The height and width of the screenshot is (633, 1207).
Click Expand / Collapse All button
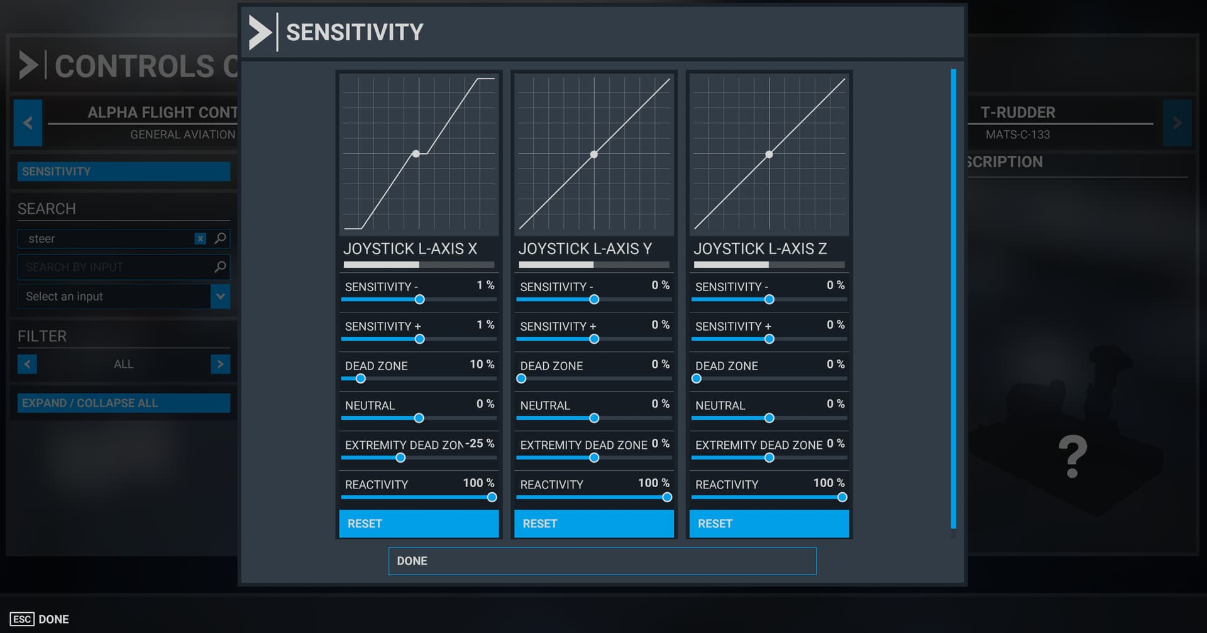(x=124, y=403)
